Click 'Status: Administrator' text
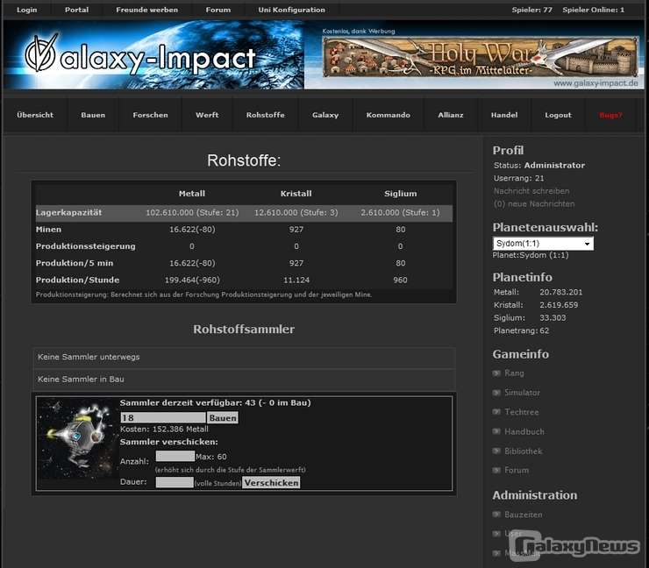Image resolution: width=649 pixels, height=568 pixels. (538, 166)
